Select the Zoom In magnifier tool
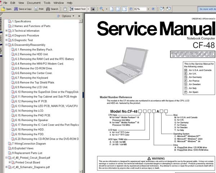Viewport: 216px width, 173px height. [102, 9]
